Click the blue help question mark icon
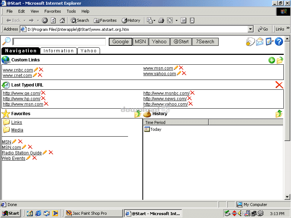The width and height of the screenshot is (291, 218). point(279,41)
